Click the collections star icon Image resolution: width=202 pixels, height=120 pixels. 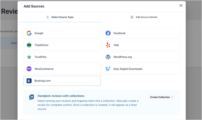coord(31,97)
